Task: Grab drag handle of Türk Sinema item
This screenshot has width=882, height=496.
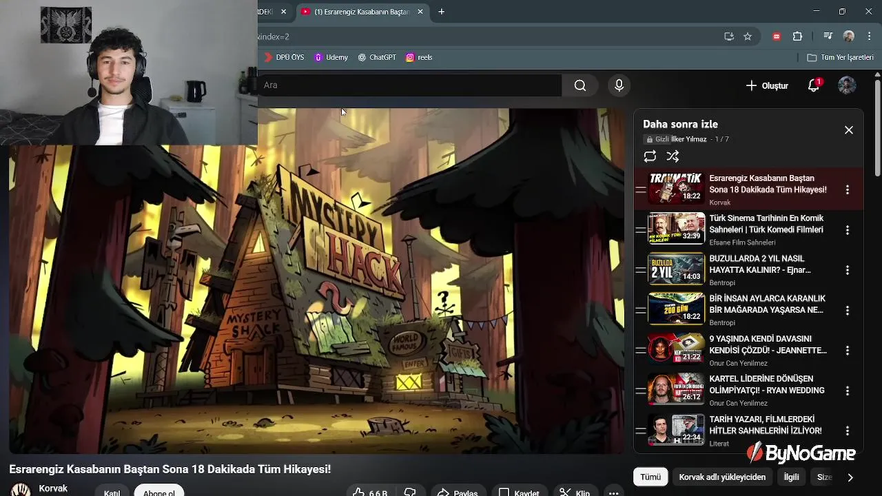Action: 641,229
